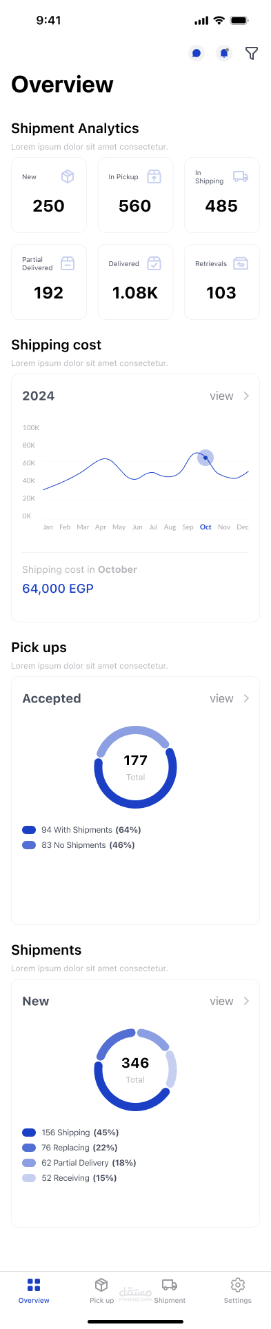The width and height of the screenshot is (271, 1329).
Task: Tap the In Shipping truck icon
Action: pyautogui.click(x=241, y=176)
